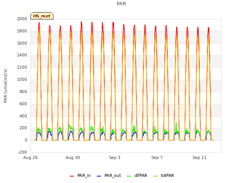Click the 400 y-axis tick label
Image resolution: width=244 pixels, height=183 pixels.
click(23, 116)
